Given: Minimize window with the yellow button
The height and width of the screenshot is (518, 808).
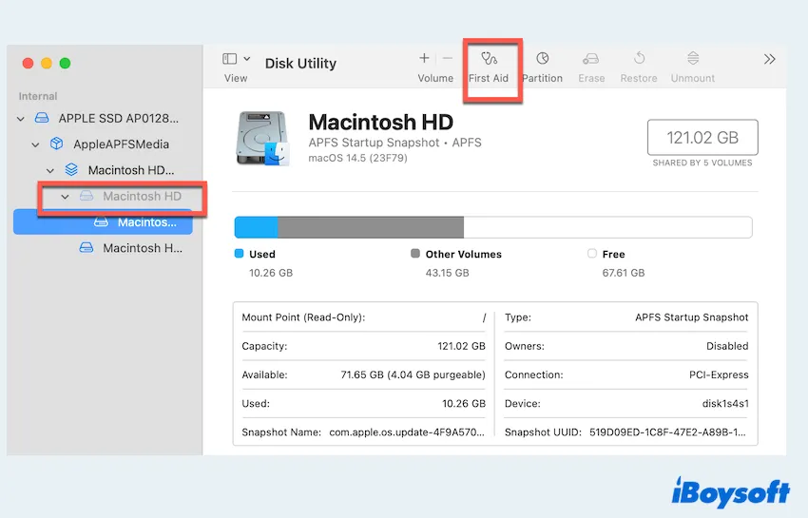Looking at the screenshot, I should pyautogui.click(x=47, y=63).
